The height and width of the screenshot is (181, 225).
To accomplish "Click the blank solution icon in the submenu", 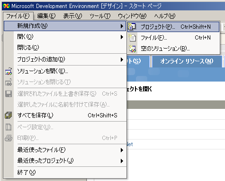I will click(132, 49).
